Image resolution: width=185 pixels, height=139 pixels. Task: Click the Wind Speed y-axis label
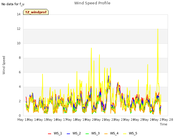pyautogui.click(x=4, y=65)
